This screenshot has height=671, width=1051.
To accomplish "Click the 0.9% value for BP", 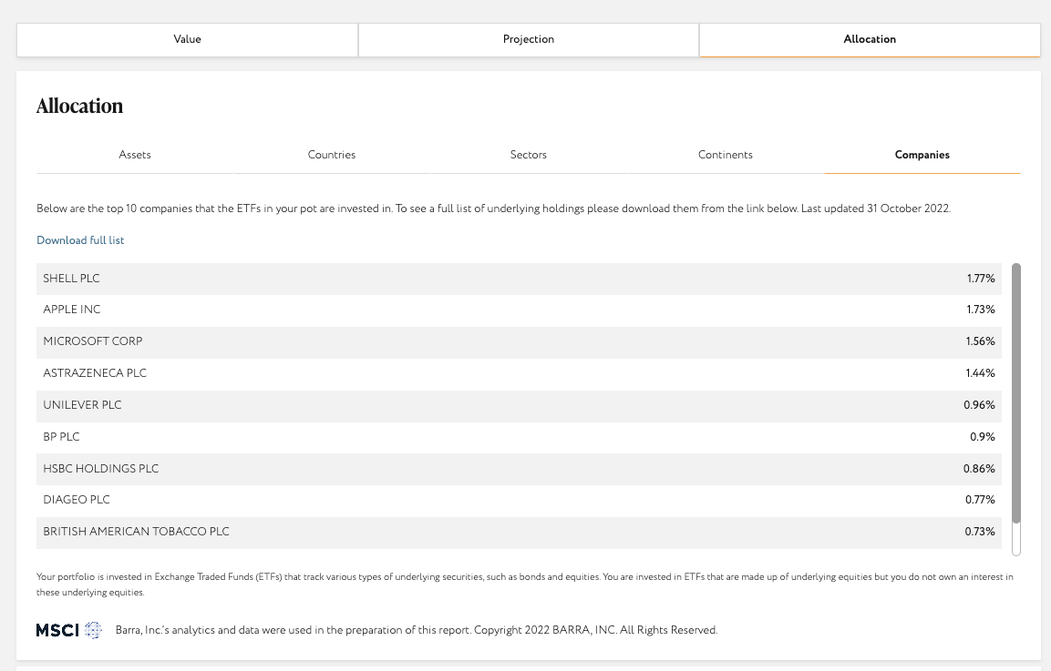I will [983, 437].
